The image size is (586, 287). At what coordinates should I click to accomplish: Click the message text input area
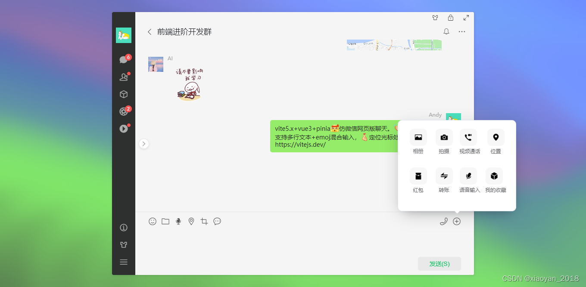pyautogui.click(x=304, y=241)
